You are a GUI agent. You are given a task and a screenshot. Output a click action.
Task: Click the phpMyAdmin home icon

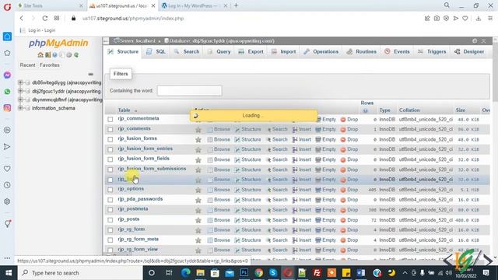pyautogui.click(x=40, y=55)
